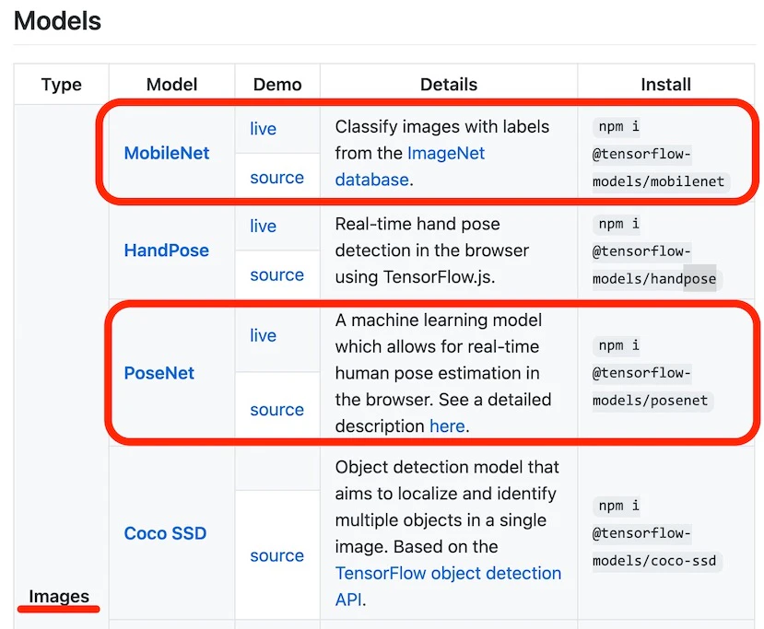Open the source link for MobileNet

(x=276, y=177)
